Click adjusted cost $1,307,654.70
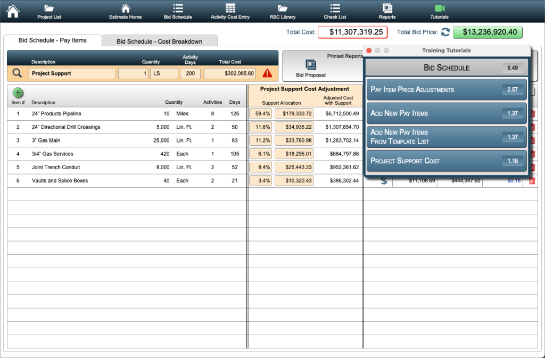545x358 pixels. pyautogui.click(x=342, y=127)
